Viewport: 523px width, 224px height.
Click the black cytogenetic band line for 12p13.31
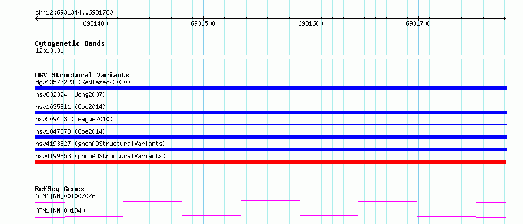point(270,57)
